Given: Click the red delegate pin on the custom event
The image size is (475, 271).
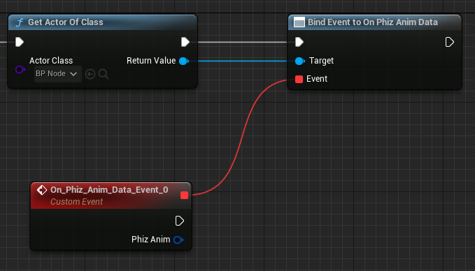Looking at the screenshot, I should [x=184, y=196].
